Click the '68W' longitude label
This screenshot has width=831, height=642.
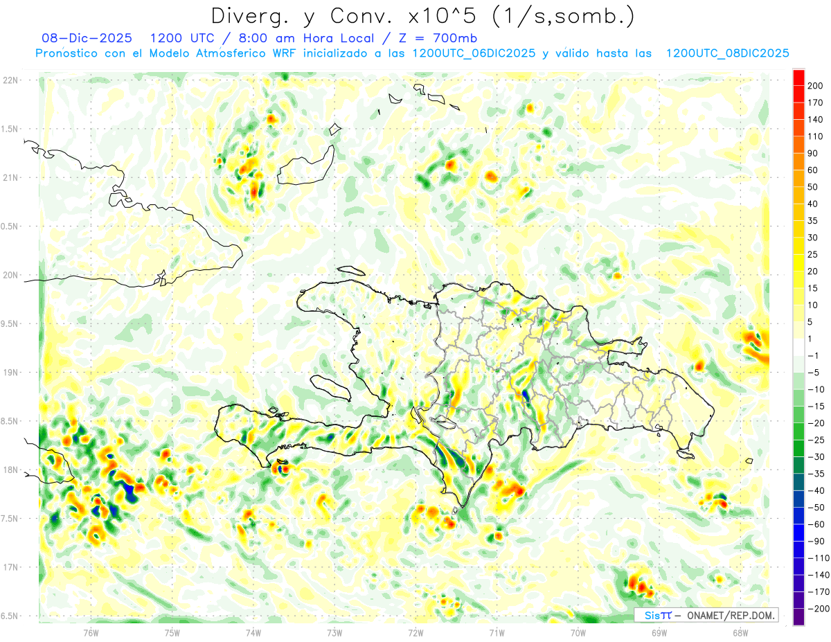(x=740, y=632)
